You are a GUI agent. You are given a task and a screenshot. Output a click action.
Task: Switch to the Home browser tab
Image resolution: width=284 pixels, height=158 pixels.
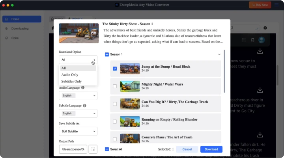click(57, 19)
